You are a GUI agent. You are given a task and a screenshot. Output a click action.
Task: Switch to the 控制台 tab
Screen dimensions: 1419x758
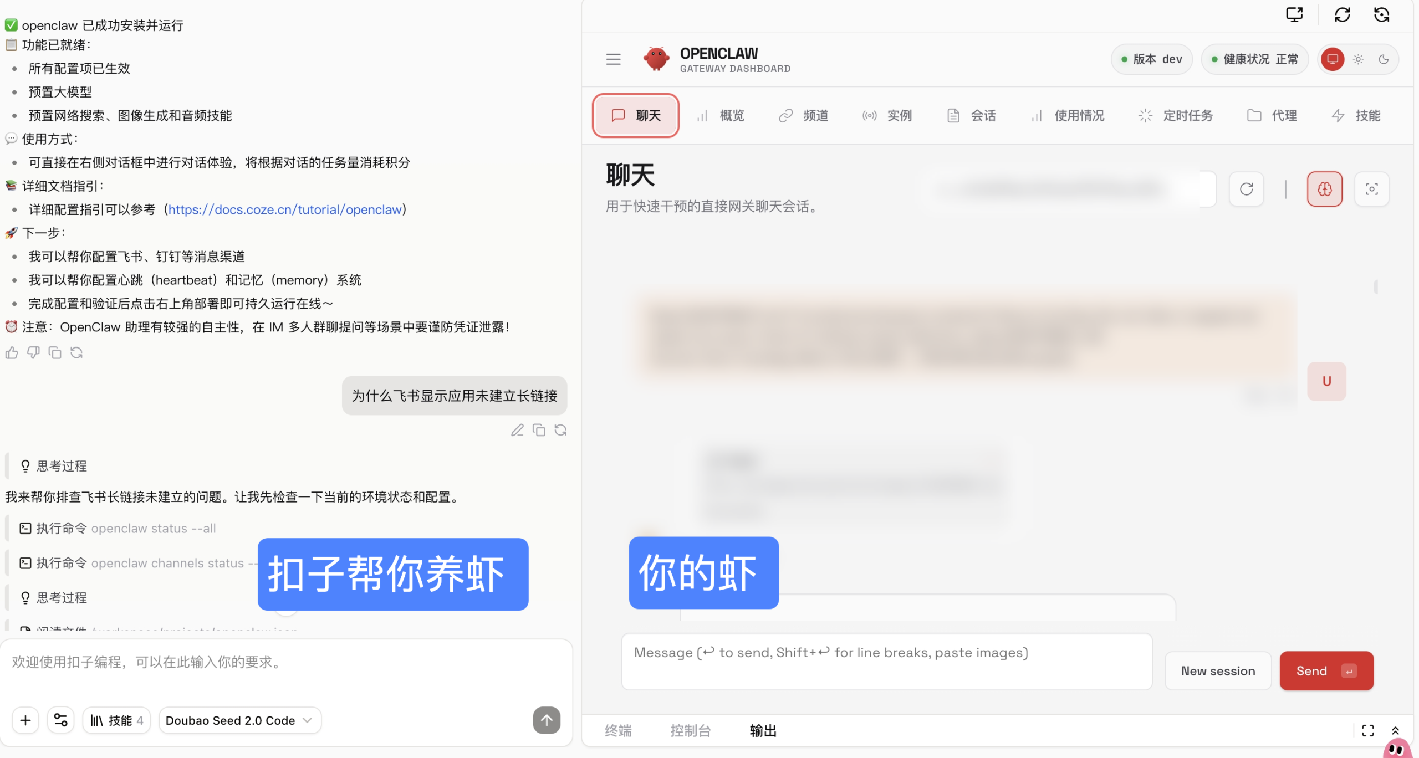[x=690, y=730]
